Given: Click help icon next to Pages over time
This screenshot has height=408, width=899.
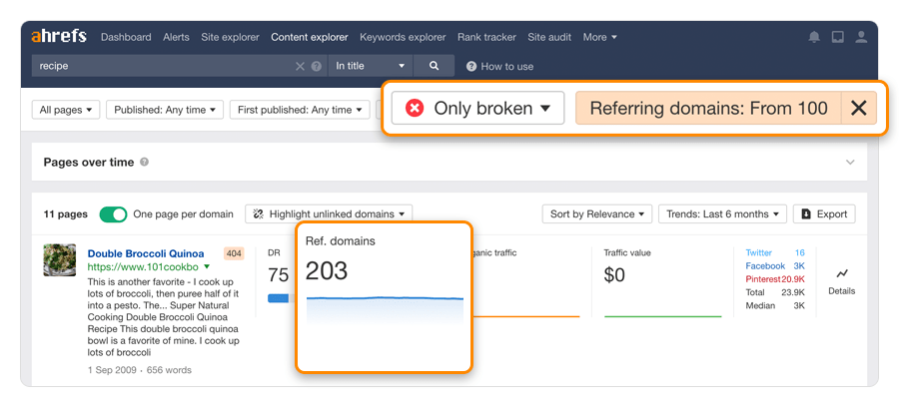Looking at the screenshot, I should [x=145, y=162].
